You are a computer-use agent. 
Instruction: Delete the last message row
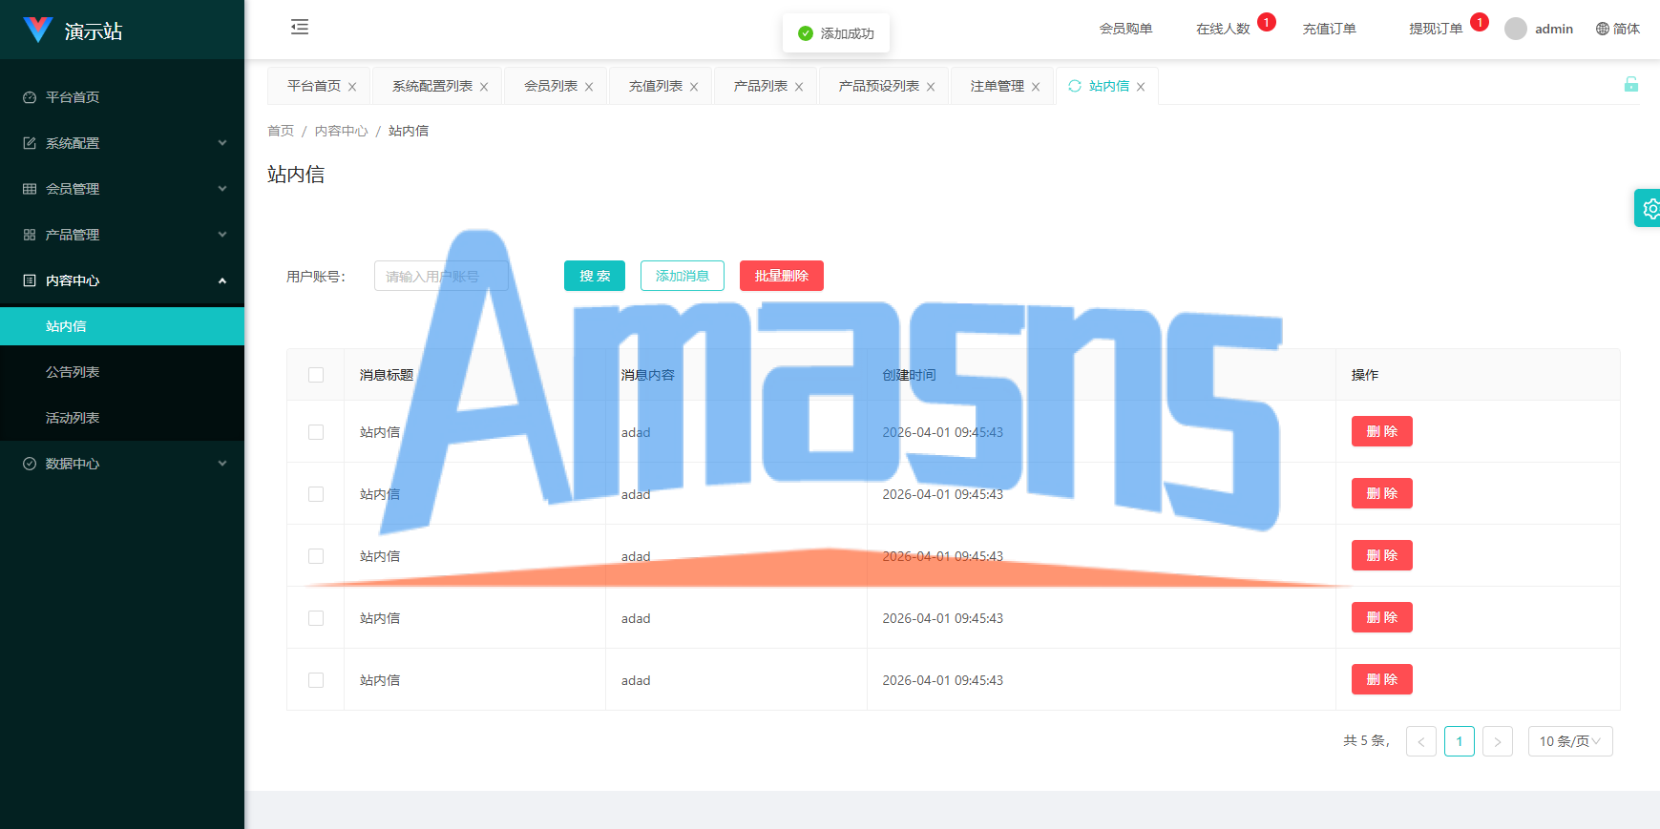pyautogui.click(x=1382, y=679)
